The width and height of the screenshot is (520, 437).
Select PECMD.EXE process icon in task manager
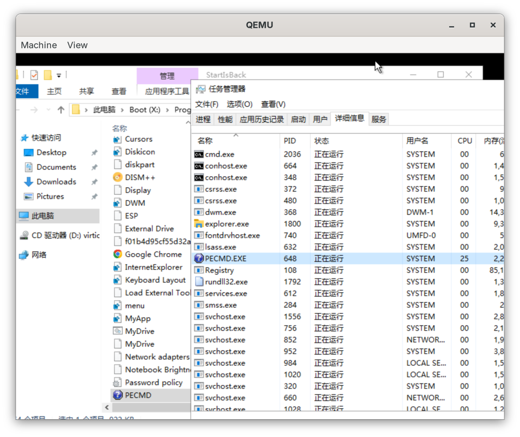(x=199, y=259)
